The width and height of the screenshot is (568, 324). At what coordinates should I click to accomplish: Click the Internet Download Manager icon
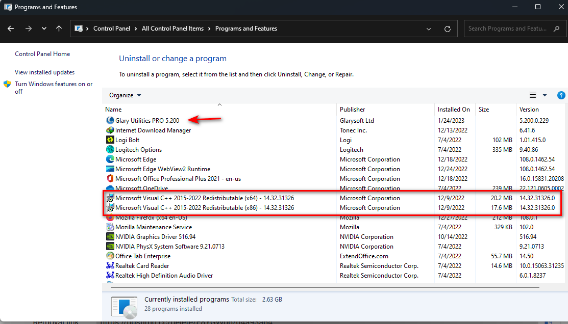coord(110,130)
